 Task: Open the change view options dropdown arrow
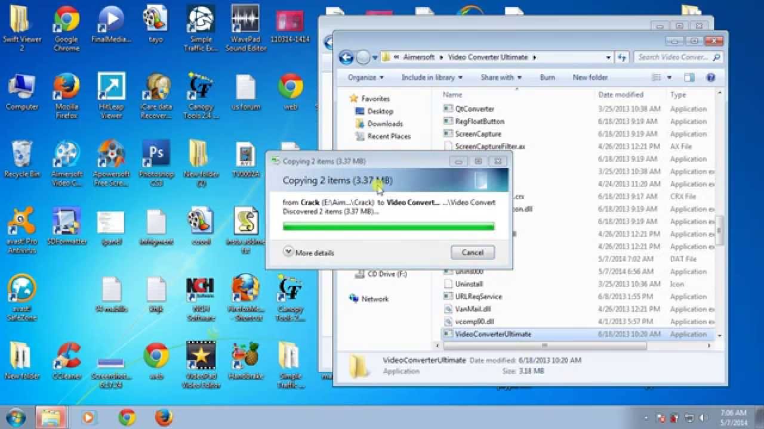(x=669, y=77)
